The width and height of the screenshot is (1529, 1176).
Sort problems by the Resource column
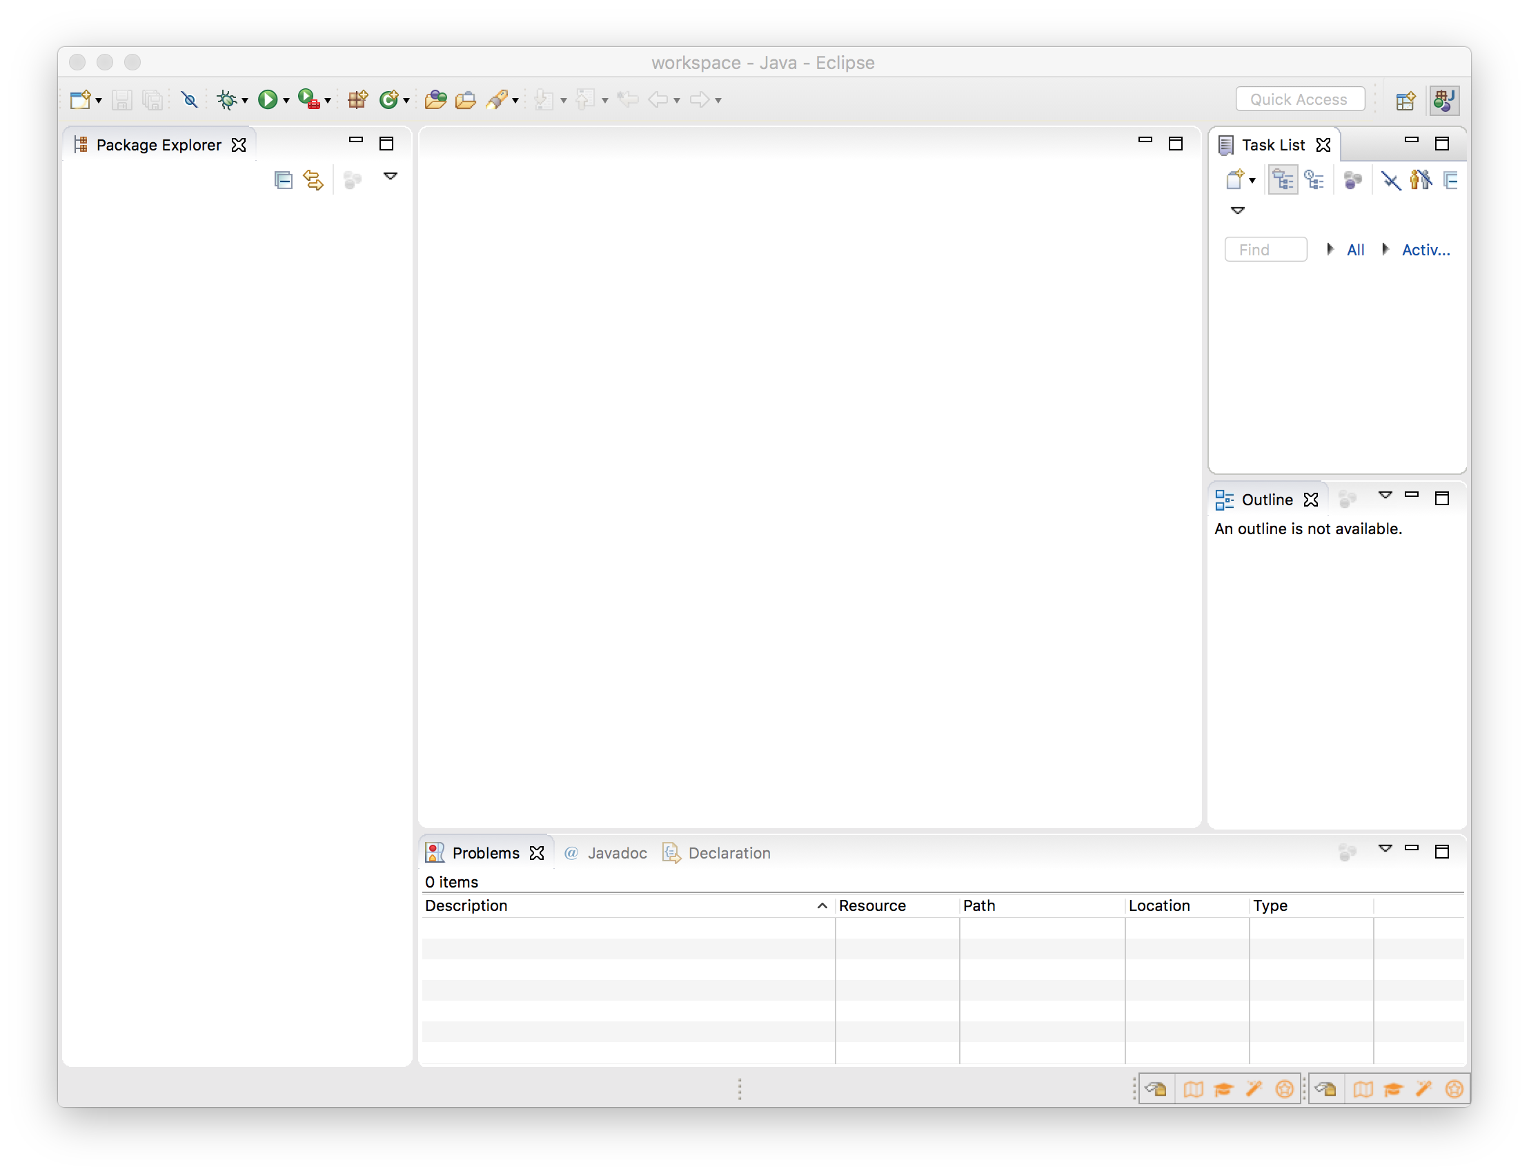click(896, 905)
